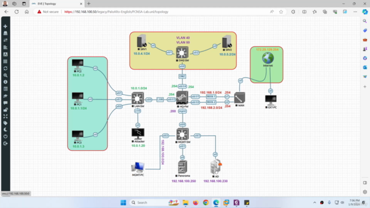Click the VLAN 40 label

coord(183,38)
